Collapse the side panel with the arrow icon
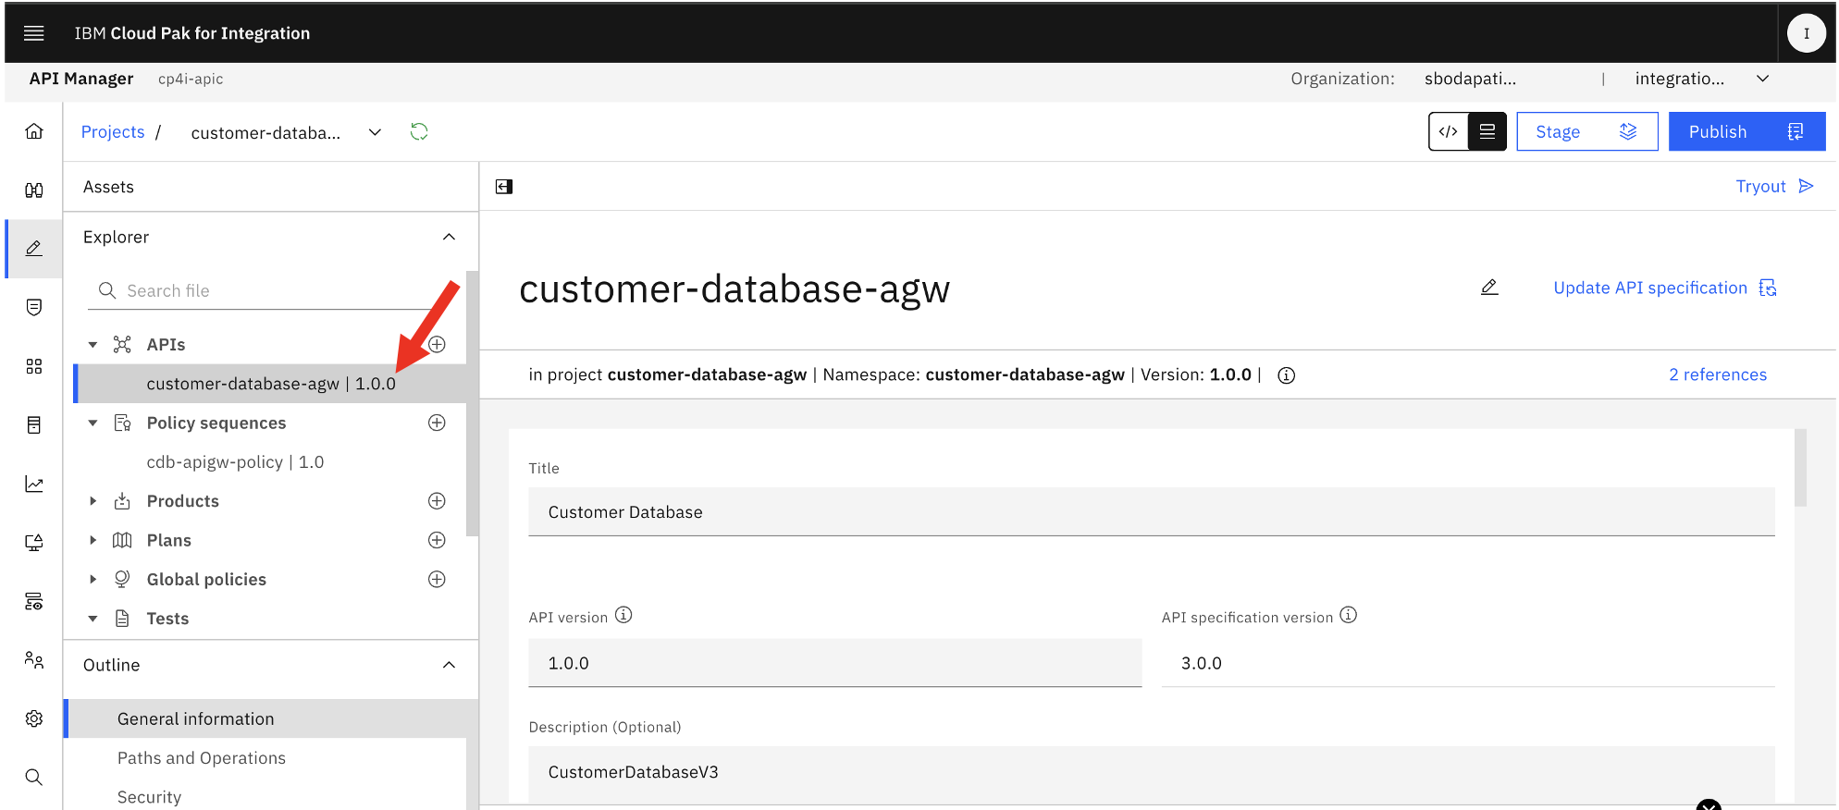 coord(504,187)
